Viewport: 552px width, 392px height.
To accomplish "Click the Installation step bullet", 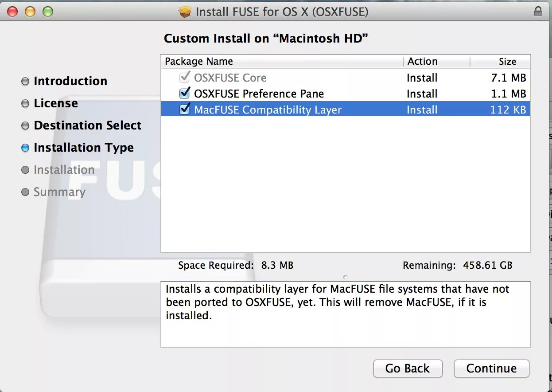I will 25,170.
